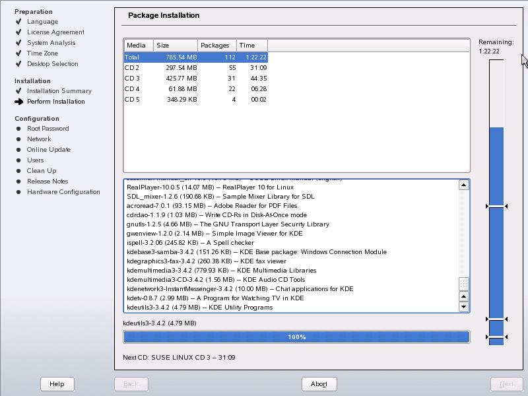Click the 44:35 time cell
Viewport: 528px width, 396px height.
click(258, 79)
